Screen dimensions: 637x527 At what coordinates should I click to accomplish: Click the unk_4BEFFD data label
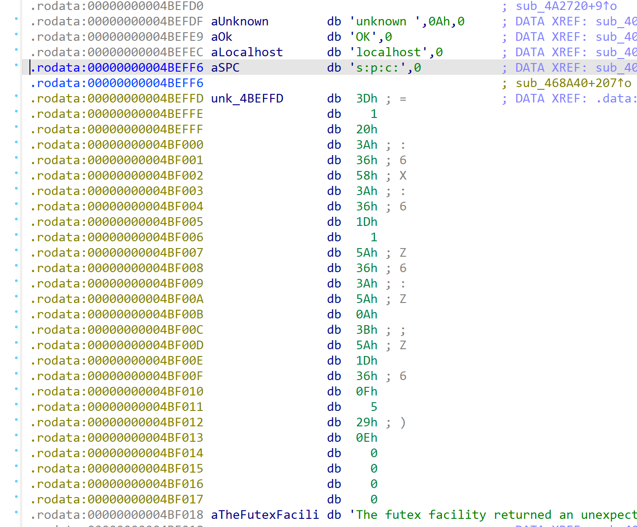247,98
